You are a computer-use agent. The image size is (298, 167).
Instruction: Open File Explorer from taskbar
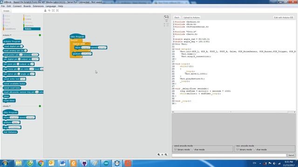(19, 163)
